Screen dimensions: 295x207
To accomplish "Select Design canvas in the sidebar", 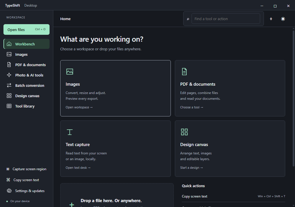I will click(x=27, y=96).
